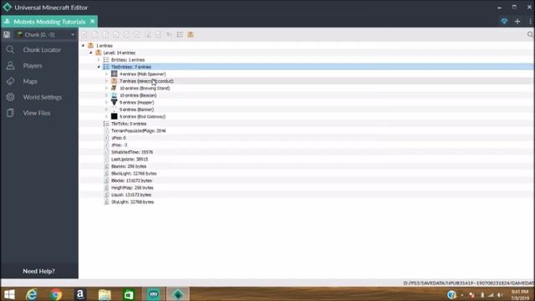Select the 'Blocks: 131072 bytes' row

131,181
